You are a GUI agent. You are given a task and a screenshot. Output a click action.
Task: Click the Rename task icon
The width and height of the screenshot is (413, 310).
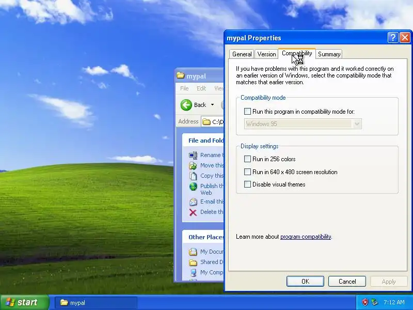tap(193, 156)
